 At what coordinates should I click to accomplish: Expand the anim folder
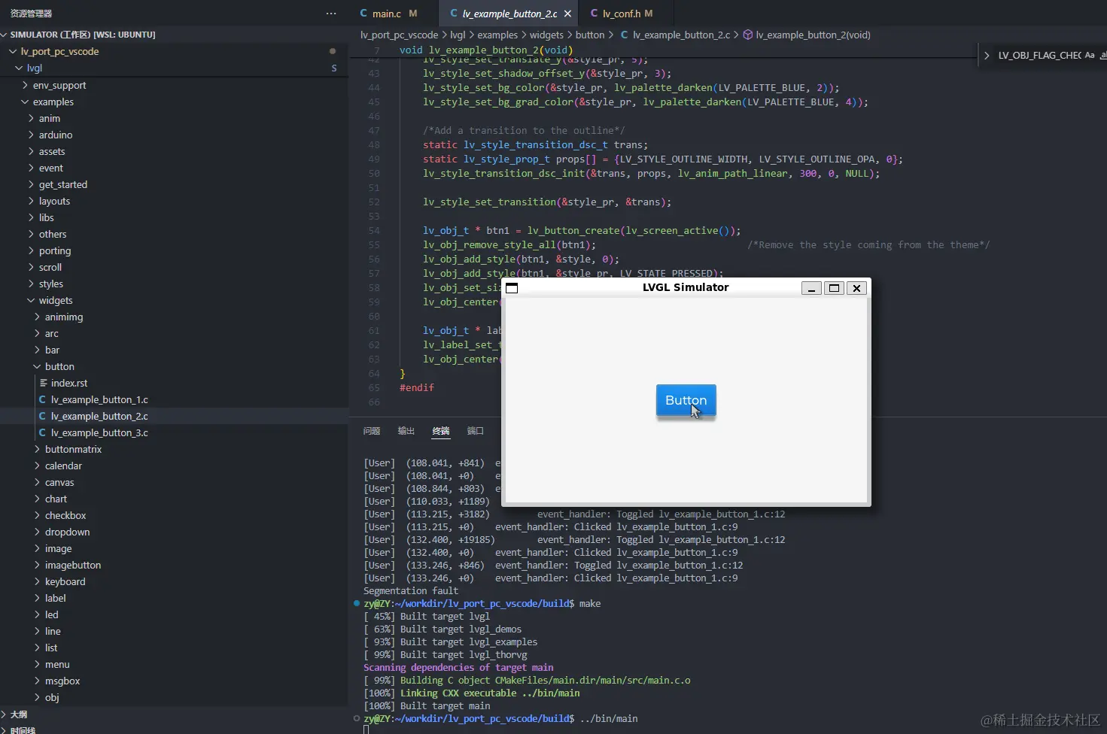tap(31, 118)
